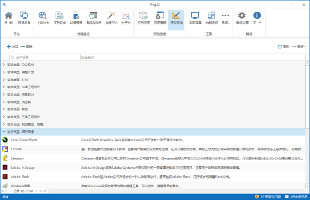Viewport: 310px width, 200px height.
Task: Select the Corel CorelDRAW row icon
Action: (5, 140)
